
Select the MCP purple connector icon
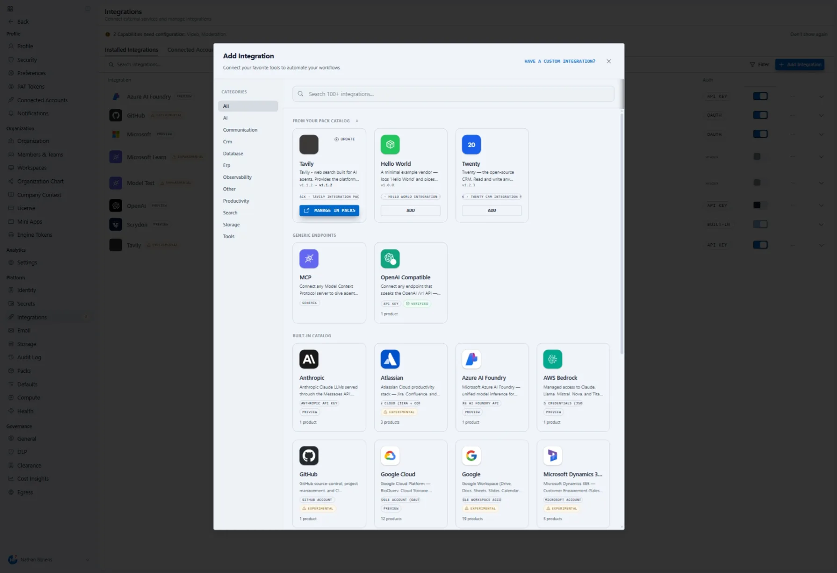(x=309, y=259)
